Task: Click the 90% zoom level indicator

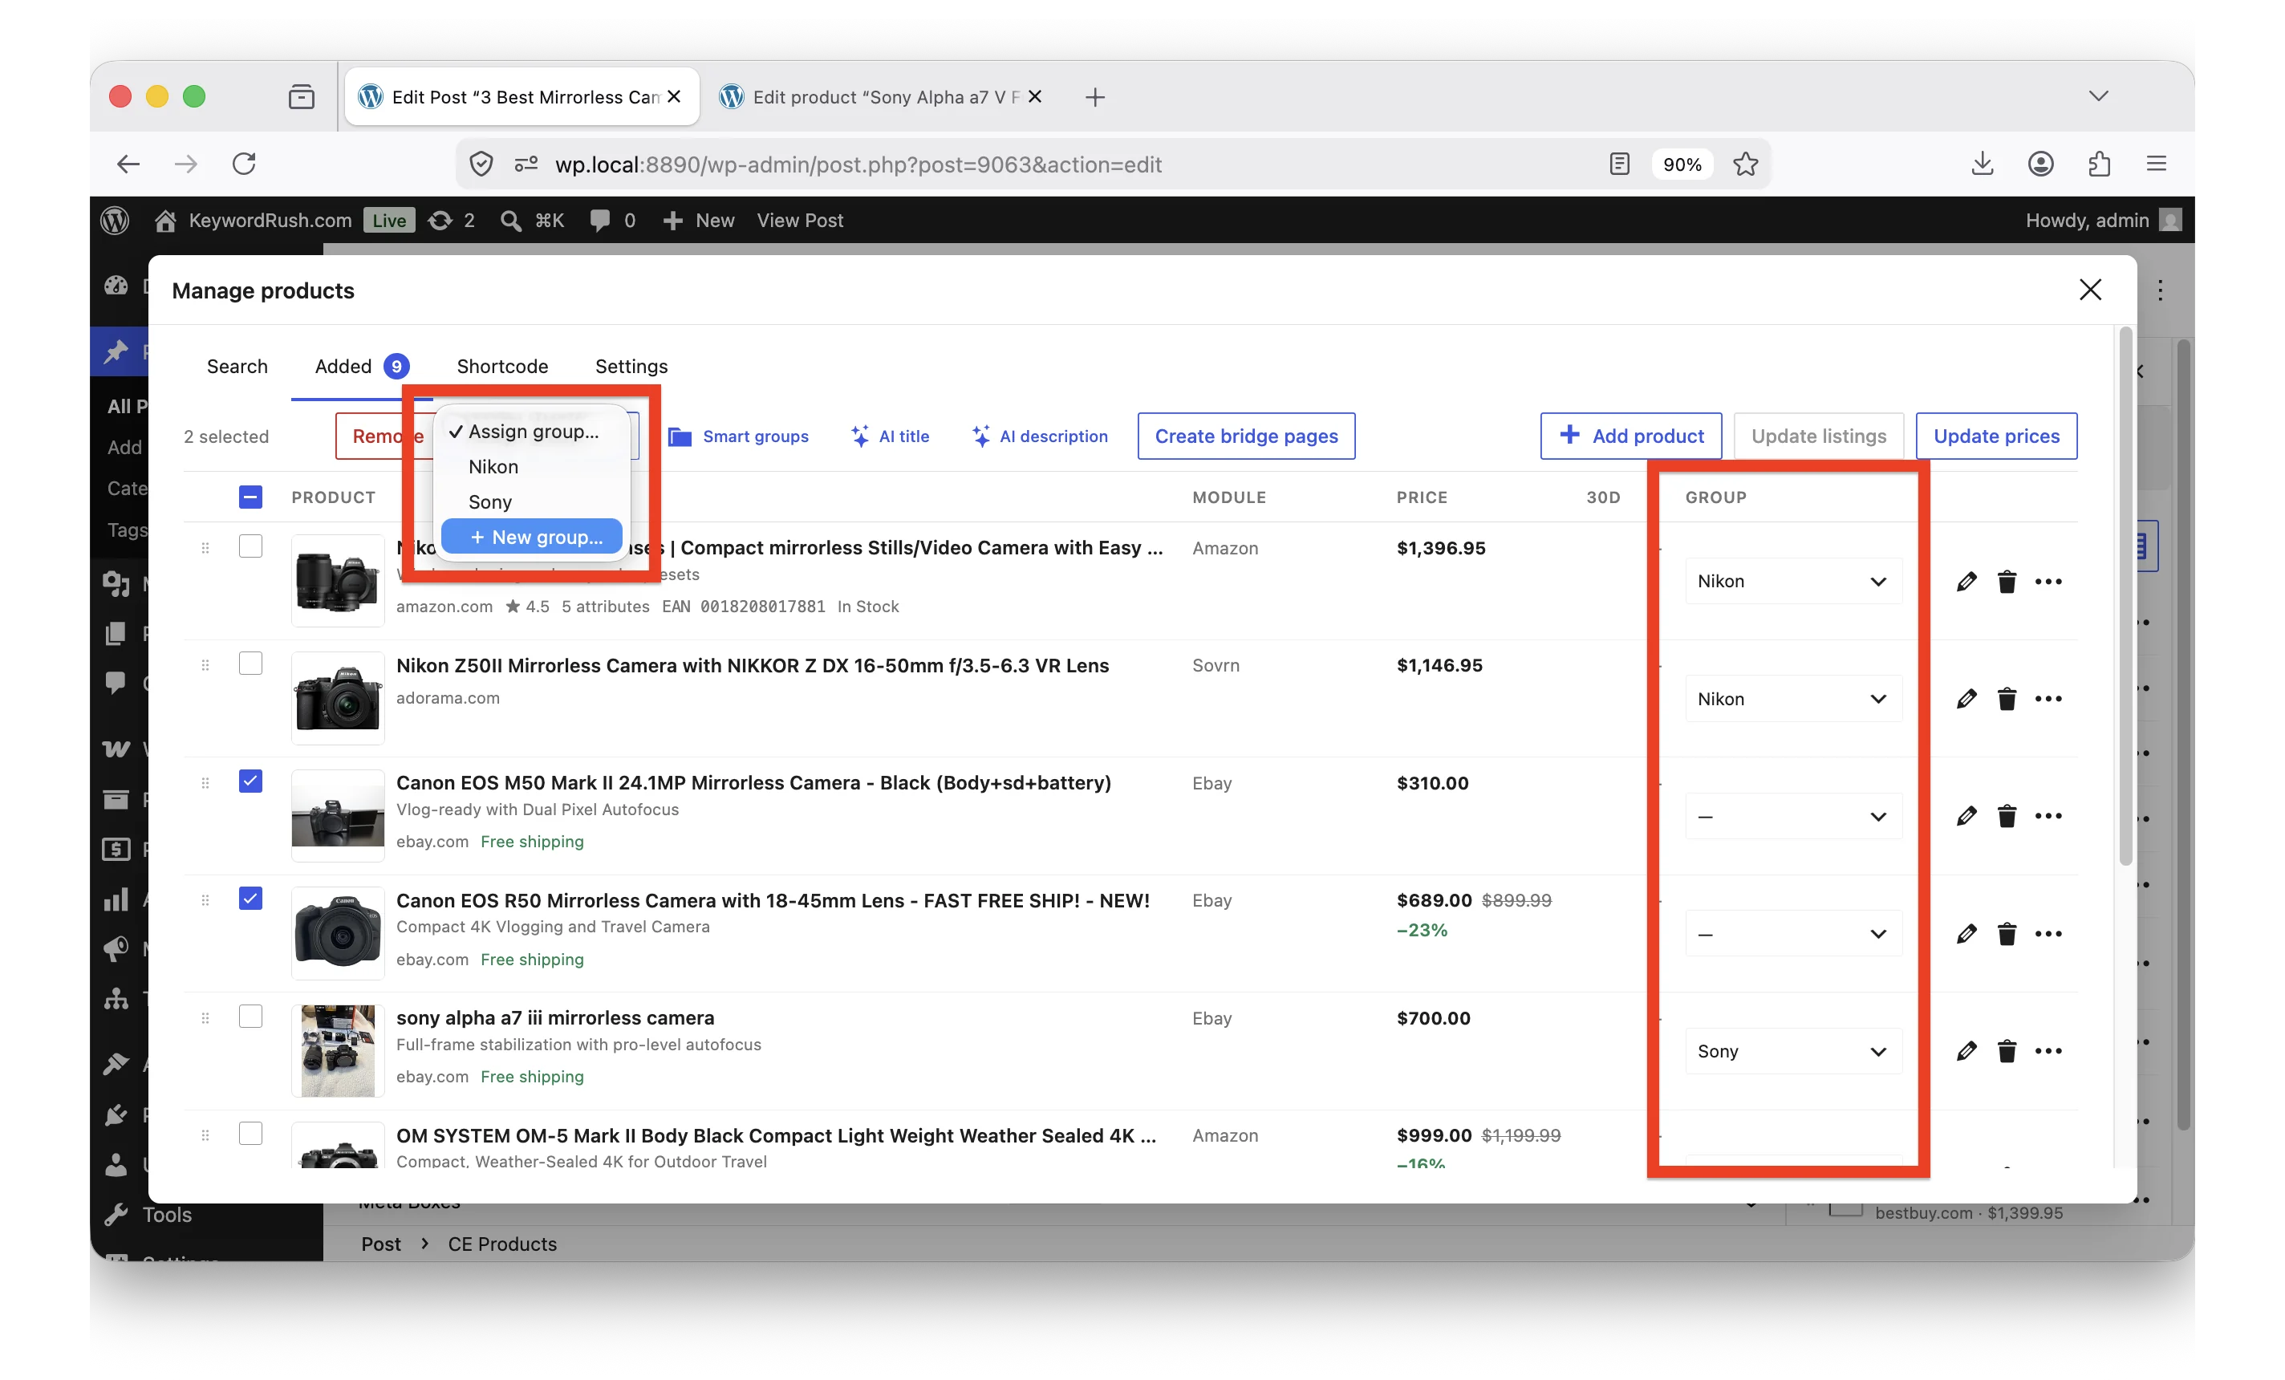Action: point(1682,164)
